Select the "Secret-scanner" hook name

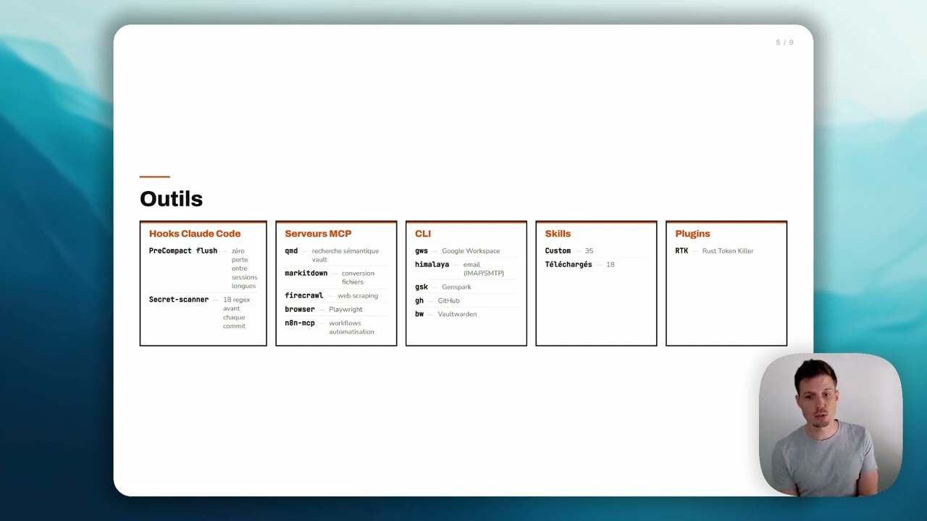coord(179,300)
